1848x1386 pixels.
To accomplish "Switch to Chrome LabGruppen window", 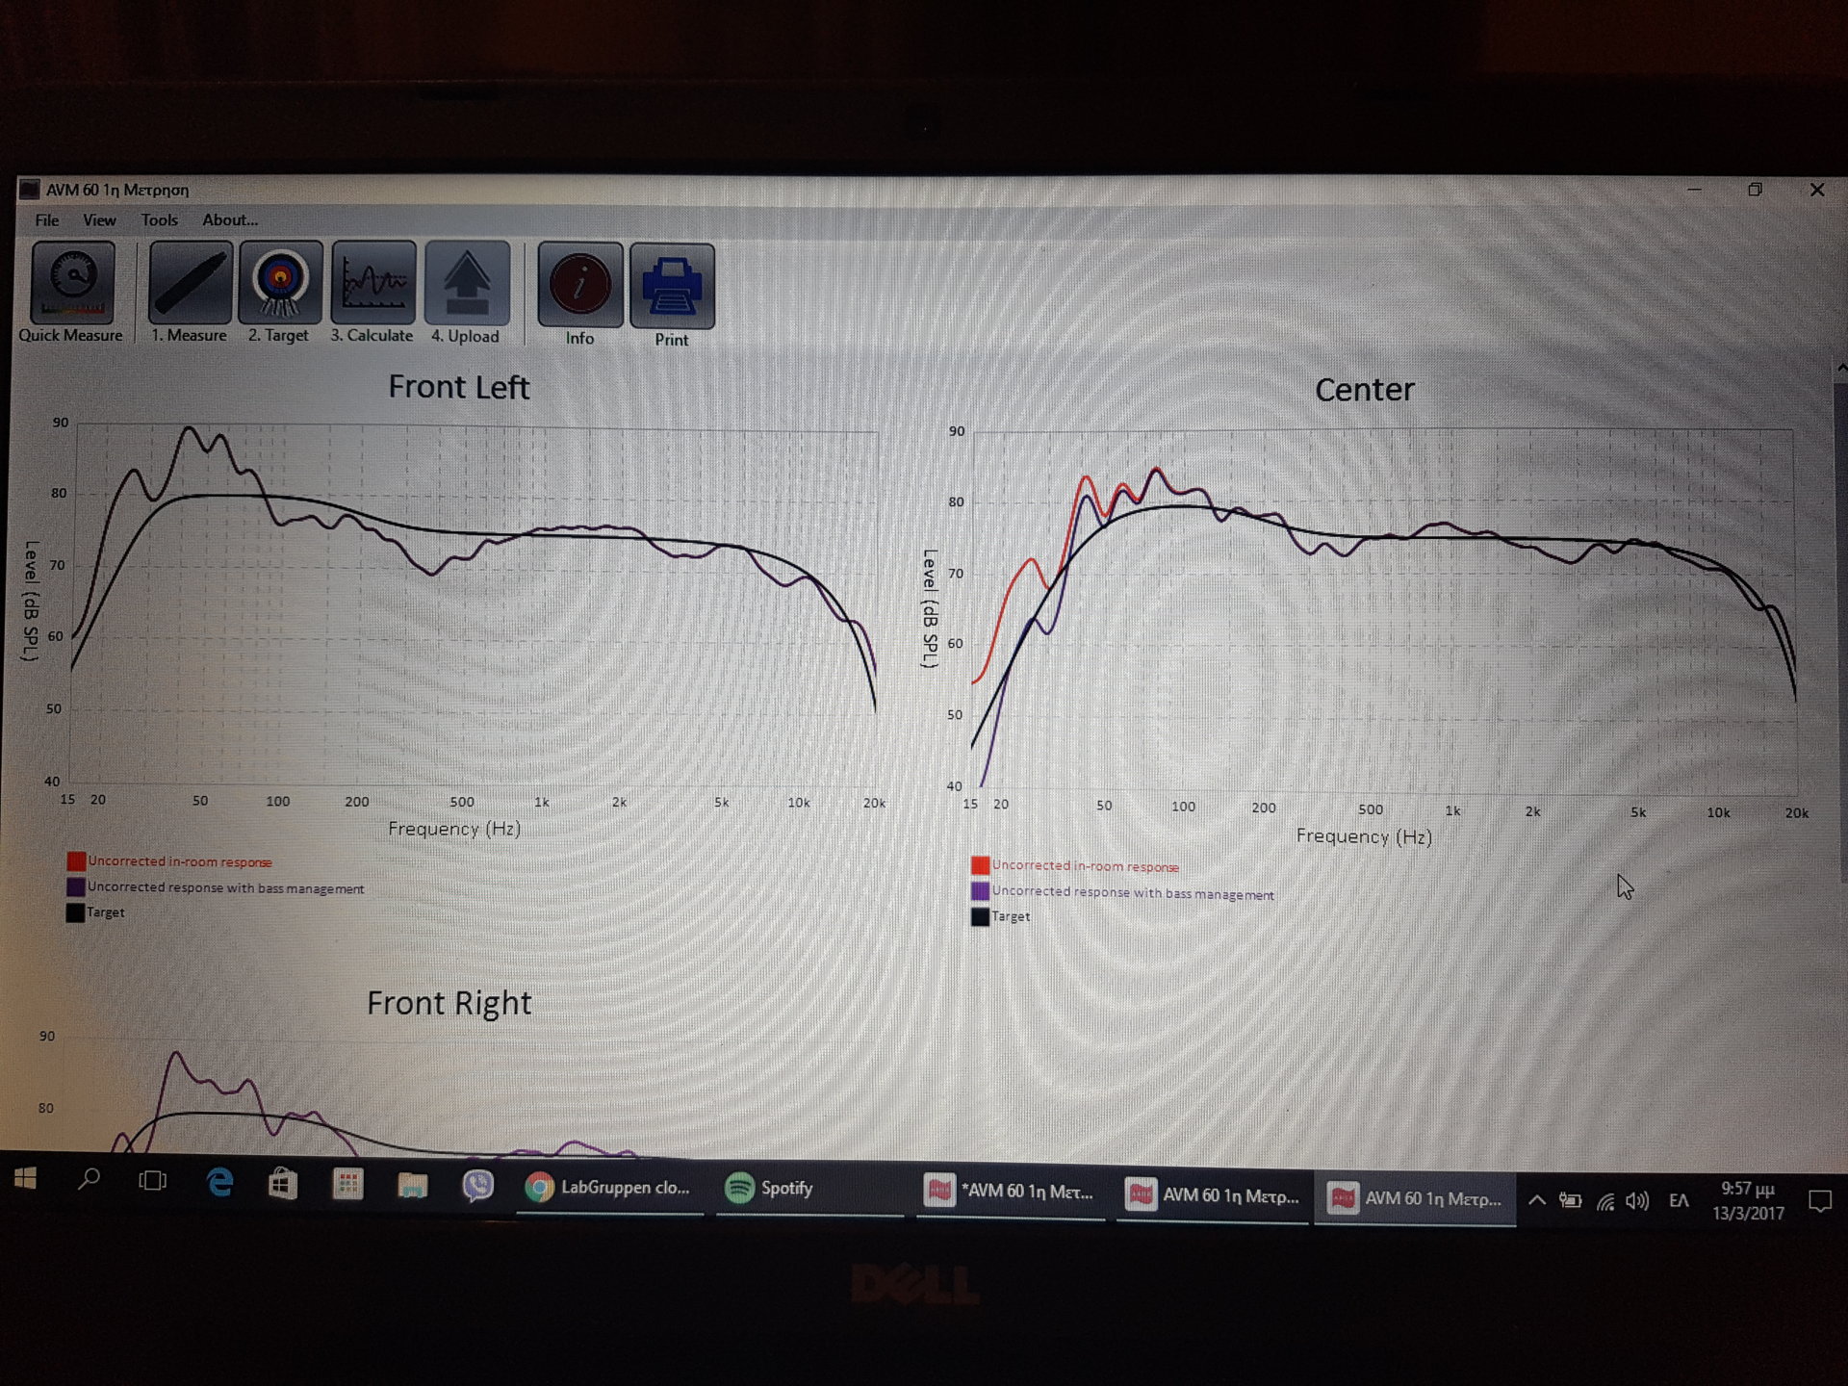I will click(x=610, y=1188).
